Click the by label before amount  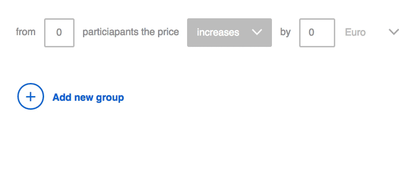pos(285,32)
